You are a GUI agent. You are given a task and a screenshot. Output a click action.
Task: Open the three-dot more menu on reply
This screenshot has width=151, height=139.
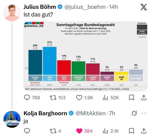click(144, 113)
